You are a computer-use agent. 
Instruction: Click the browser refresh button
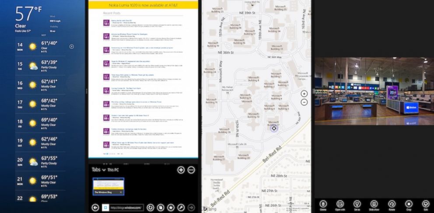(x=150, y=207)
